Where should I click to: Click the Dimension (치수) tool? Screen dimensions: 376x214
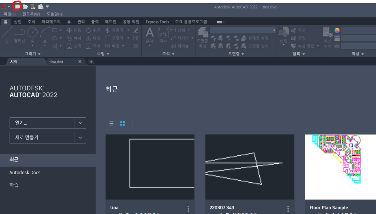[x=163, y=35]
